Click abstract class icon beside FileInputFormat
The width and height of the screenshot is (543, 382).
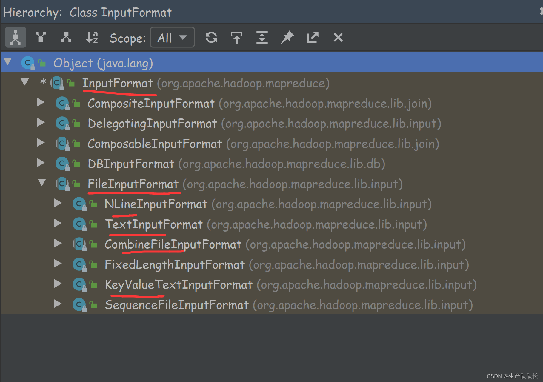62,184
